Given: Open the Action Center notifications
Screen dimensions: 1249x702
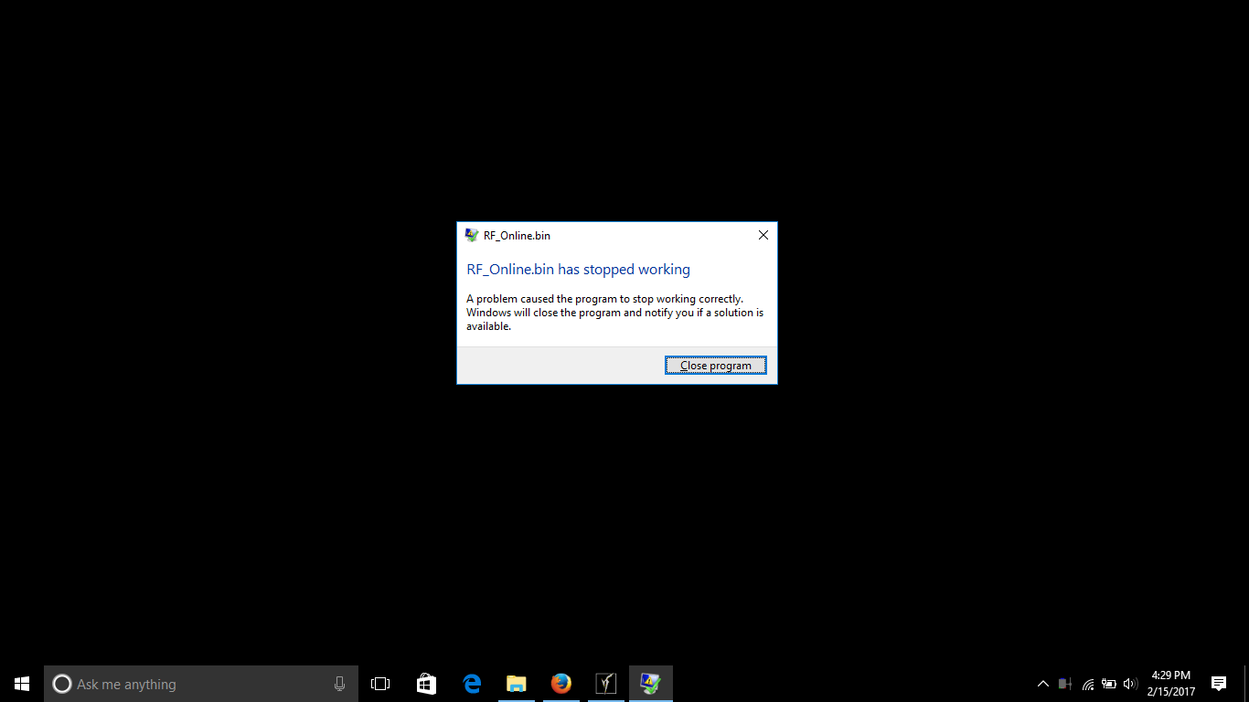Looking at the screenshot, I should pyautogui.click(x=1219, y=684).
